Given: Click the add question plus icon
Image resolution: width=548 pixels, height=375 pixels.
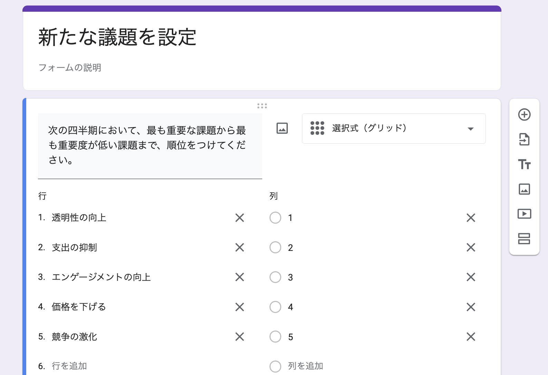Looking at the screenshot, I should pos(524,115).
